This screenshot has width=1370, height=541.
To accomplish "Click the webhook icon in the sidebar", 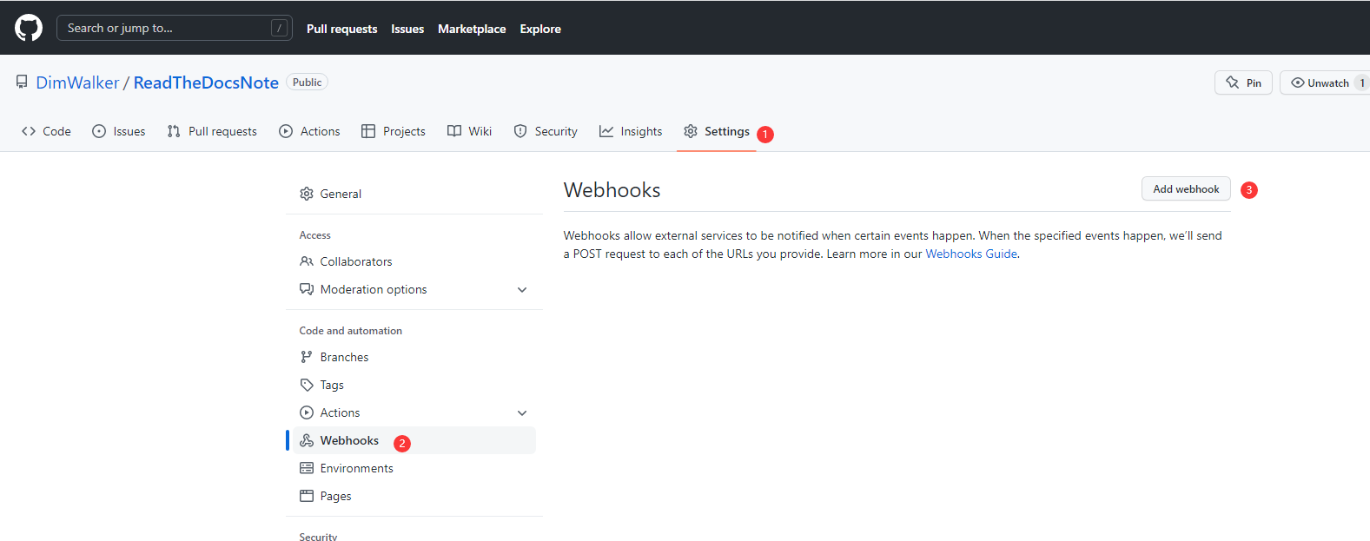I will pos(307,440).
